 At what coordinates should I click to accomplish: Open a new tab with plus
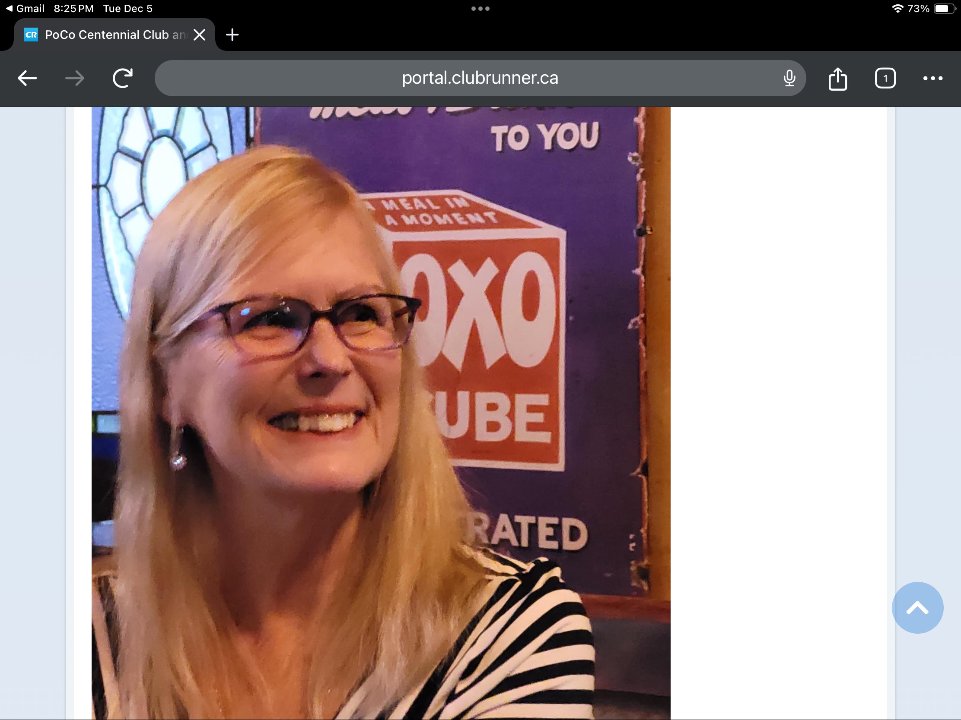(232, 35)
